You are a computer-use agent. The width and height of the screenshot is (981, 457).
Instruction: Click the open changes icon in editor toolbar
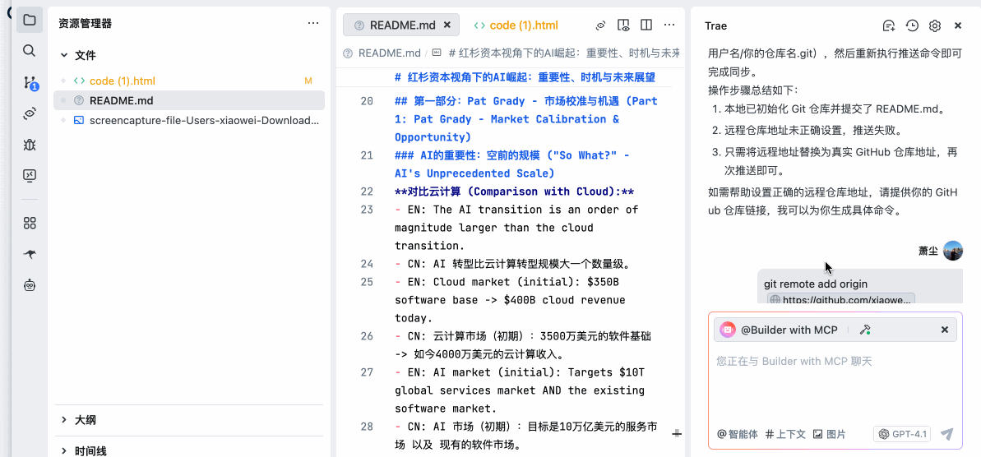point(600,25)
